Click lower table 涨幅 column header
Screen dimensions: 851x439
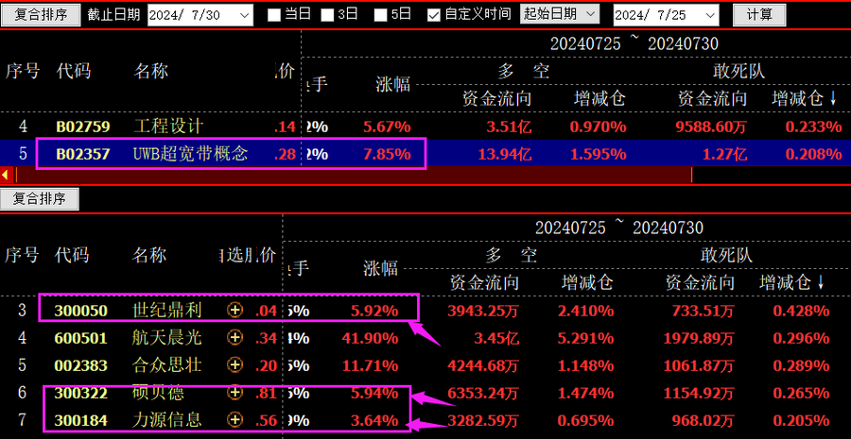380,268
